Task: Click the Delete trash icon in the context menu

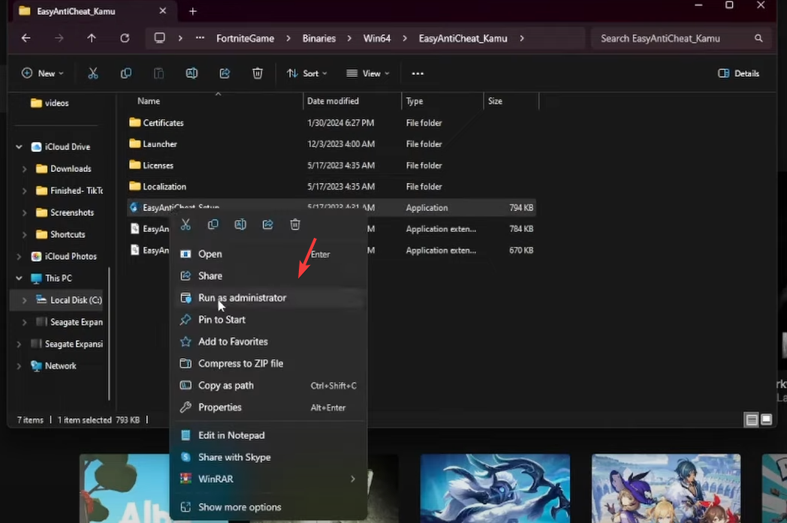Action: point(295,224)
